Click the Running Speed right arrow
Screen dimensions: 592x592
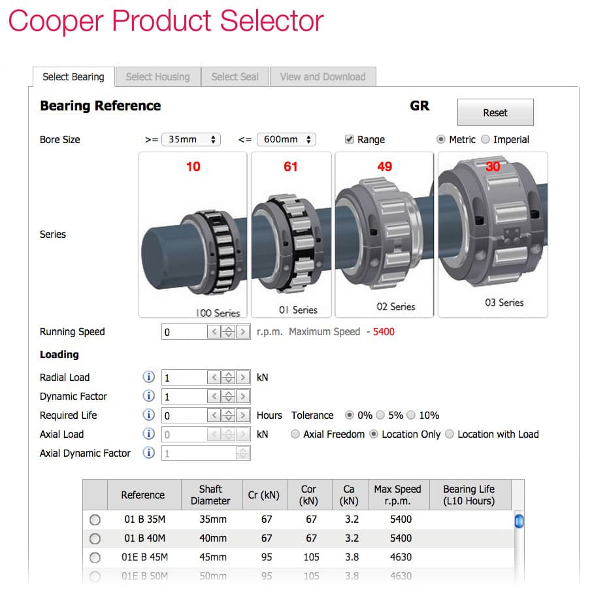(243, 332)
